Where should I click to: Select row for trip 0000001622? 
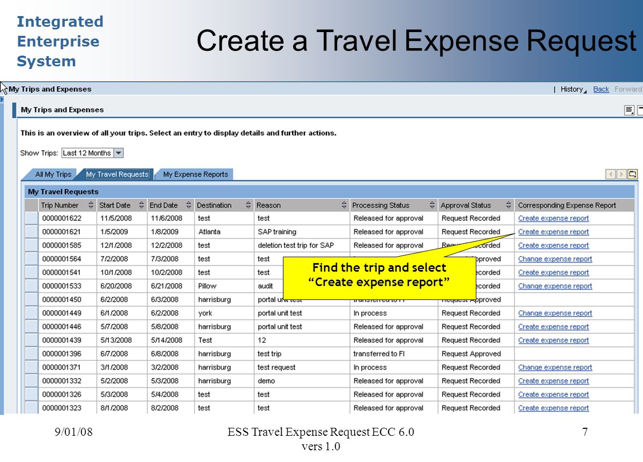click(32, 218)
